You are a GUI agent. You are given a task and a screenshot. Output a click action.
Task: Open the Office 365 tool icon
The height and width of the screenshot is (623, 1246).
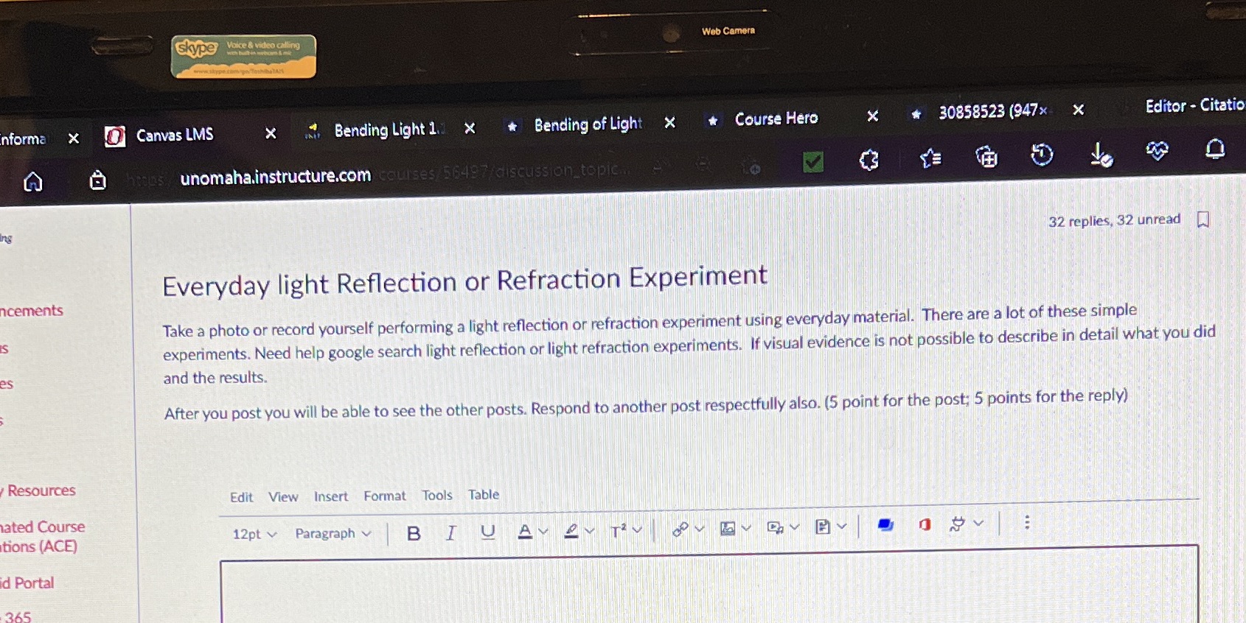925,524
